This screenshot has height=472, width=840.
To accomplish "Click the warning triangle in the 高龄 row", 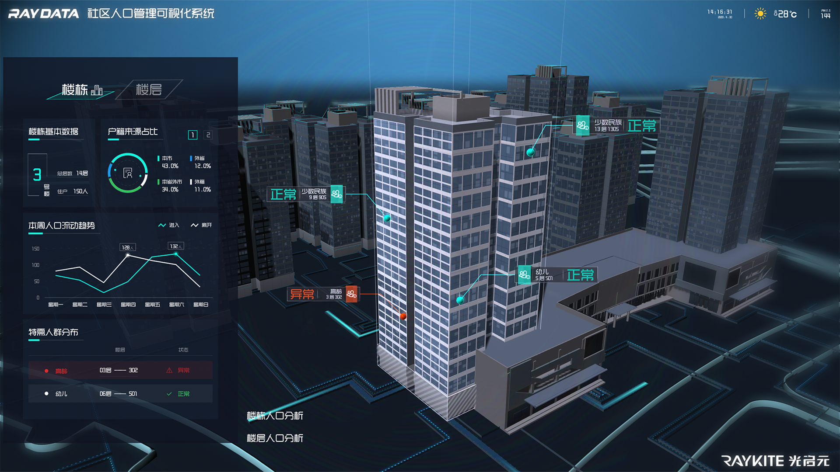I will coord(169,370).
